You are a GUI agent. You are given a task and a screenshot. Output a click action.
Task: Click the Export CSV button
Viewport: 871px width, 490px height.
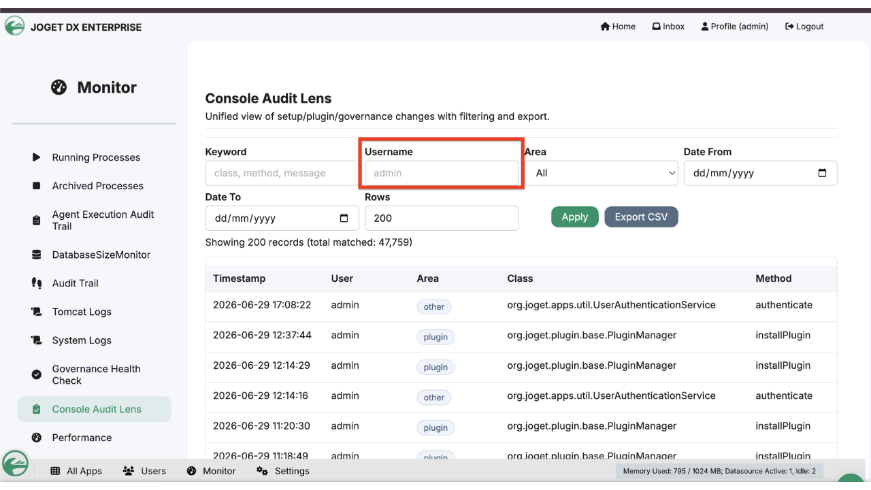[641, 216]
